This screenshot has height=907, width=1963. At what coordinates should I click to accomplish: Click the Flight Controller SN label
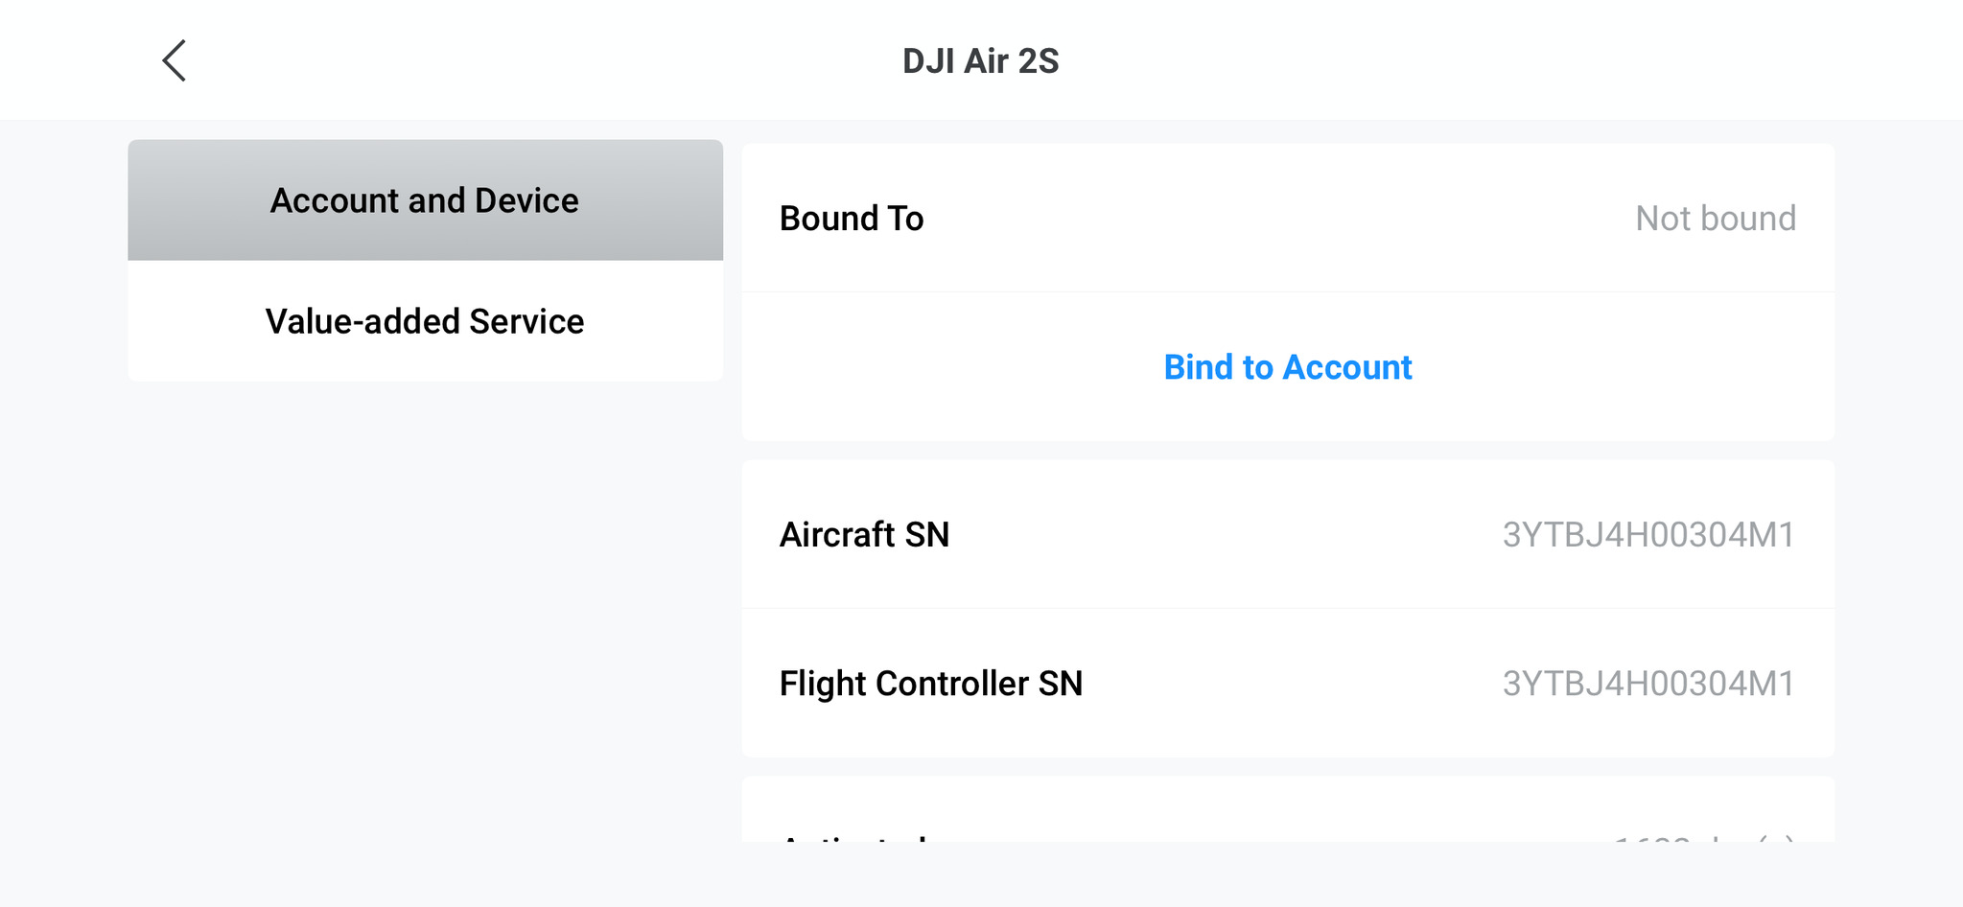(930, 684)
